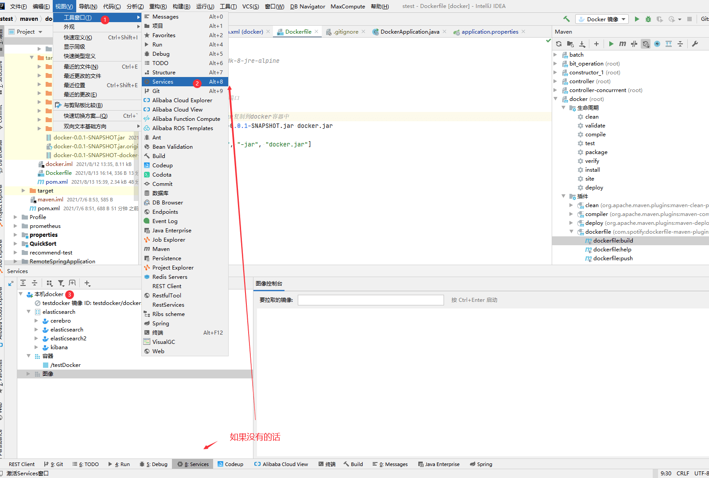Expand the recommend-test project folder
The width and height of the screenshot is (709, 478).
(16, 253)
